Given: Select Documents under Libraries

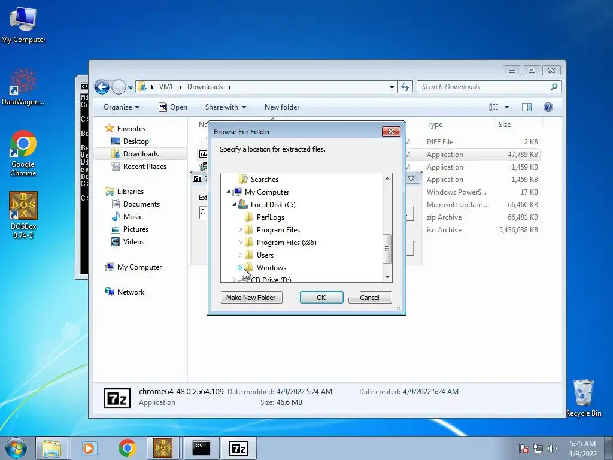Looking at the screenshot, I should pyautogui.click(x=141, y=204).
